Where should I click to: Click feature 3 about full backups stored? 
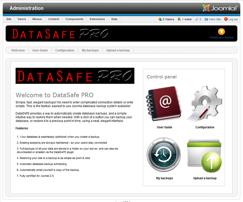point(67,150)
